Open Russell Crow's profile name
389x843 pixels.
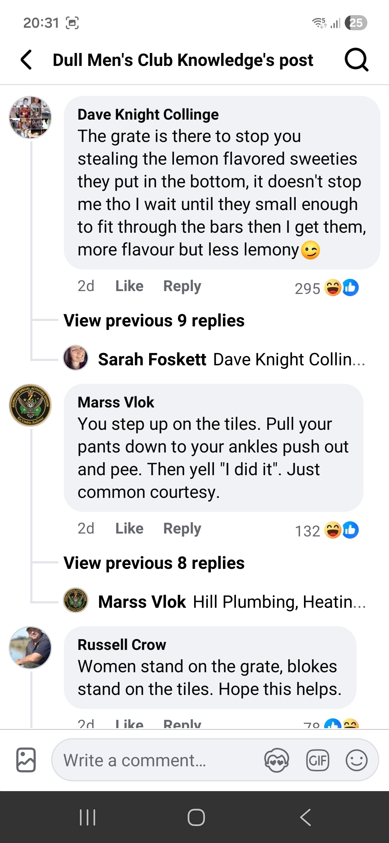122,644
